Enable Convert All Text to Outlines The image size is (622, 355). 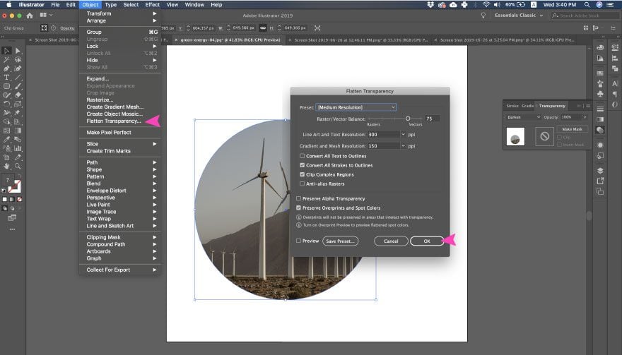coord(303,156)
